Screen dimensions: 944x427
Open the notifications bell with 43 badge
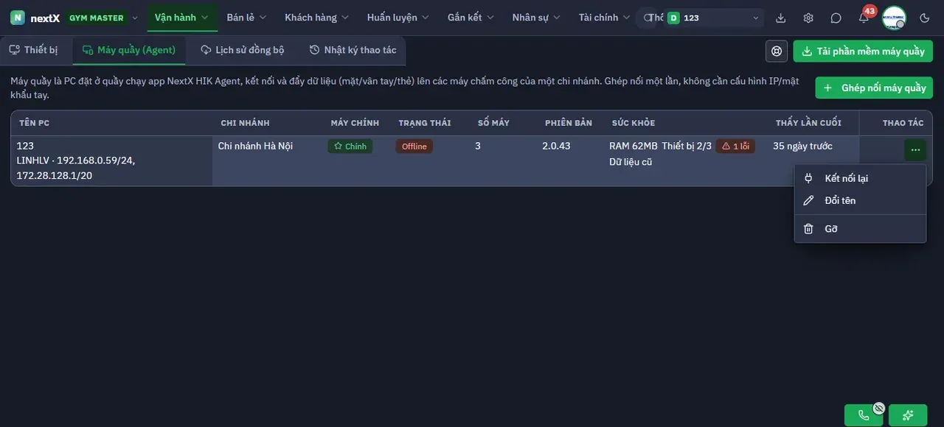click(x=864, y=17)
